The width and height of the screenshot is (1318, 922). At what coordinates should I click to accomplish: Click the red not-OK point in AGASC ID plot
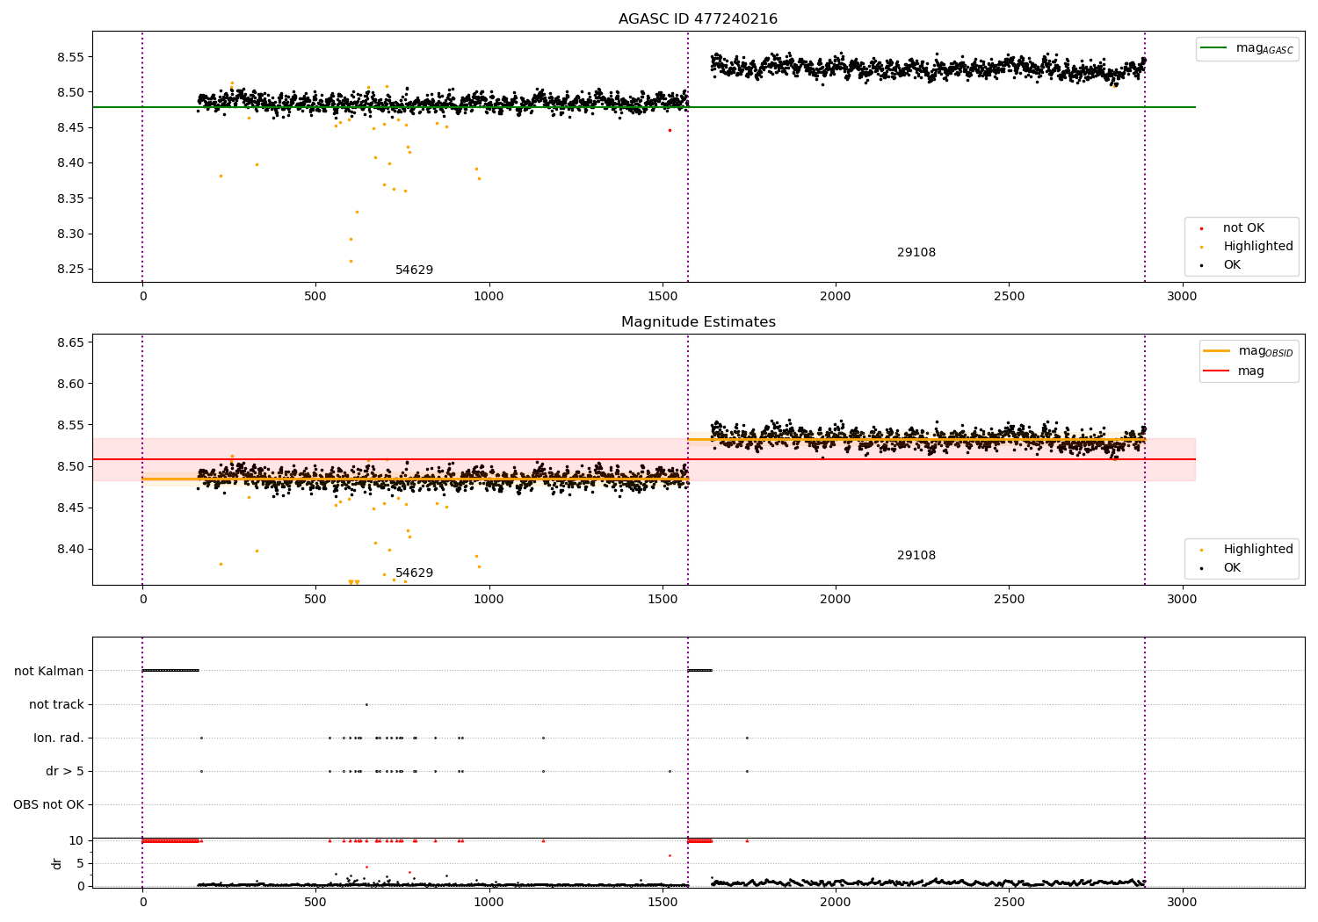click(670, 130)
